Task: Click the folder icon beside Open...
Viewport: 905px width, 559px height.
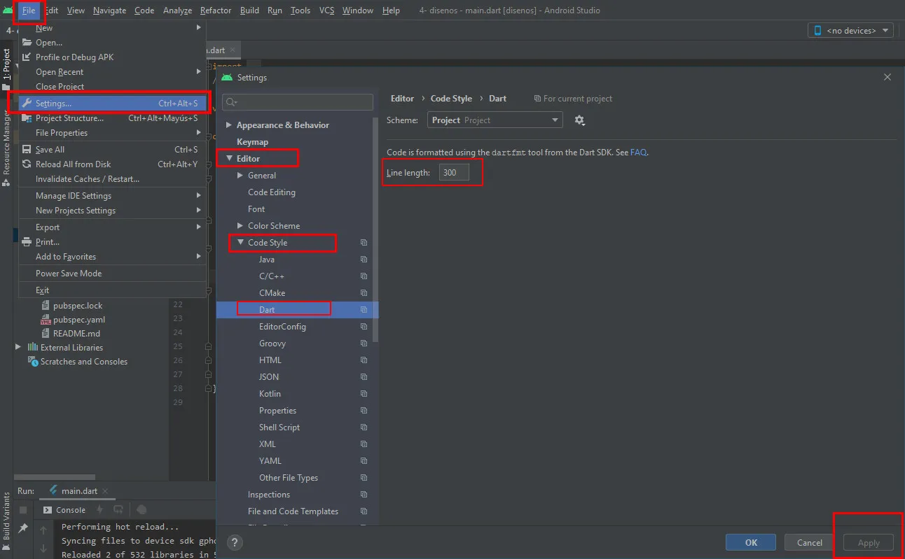Action: click(27, 43)
